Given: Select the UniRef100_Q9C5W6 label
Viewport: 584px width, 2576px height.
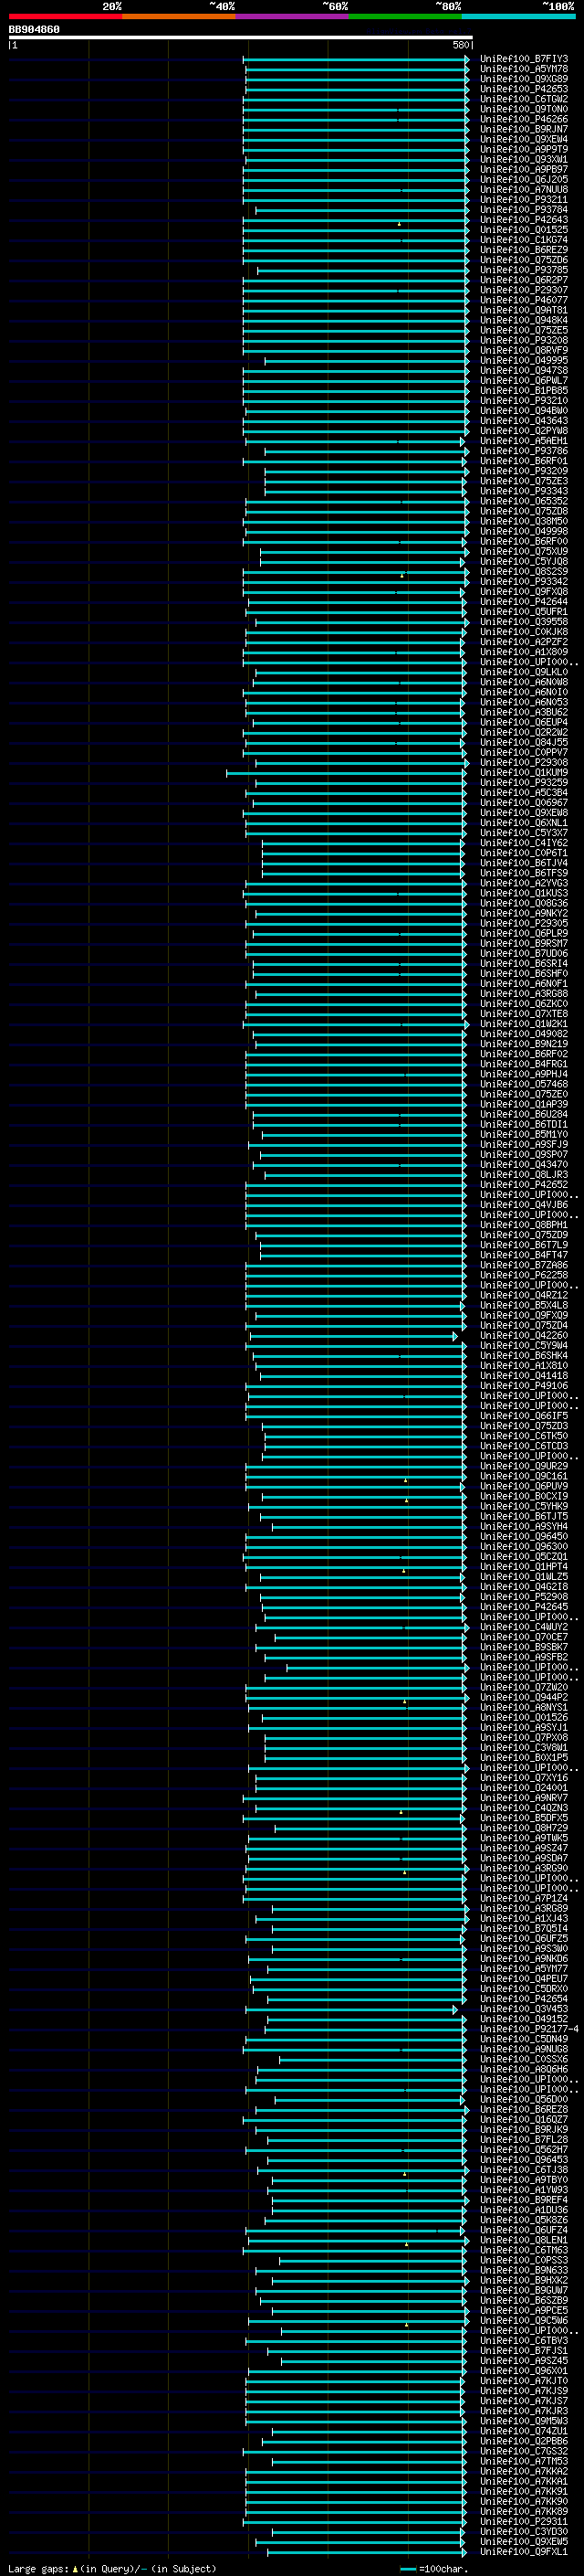Looking at the screenshot, I should (x=523, y=2321).
